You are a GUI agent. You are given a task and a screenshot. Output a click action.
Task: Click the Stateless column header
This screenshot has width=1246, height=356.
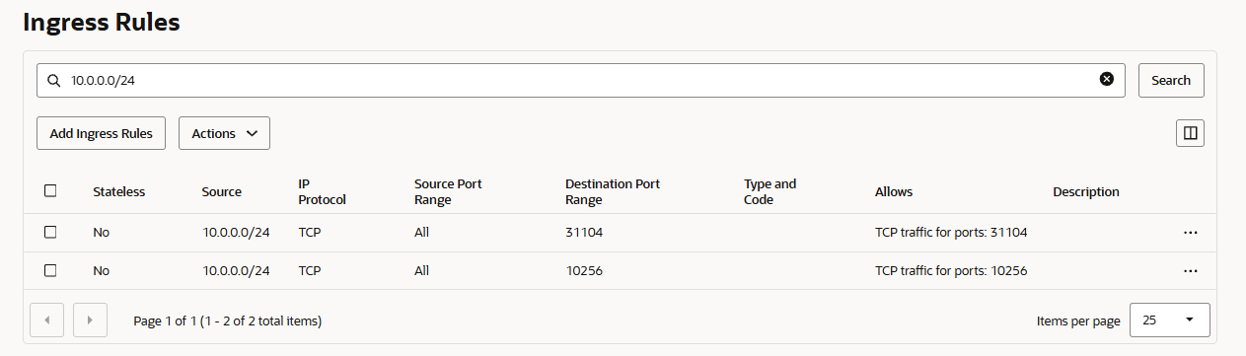pos(119,191)
